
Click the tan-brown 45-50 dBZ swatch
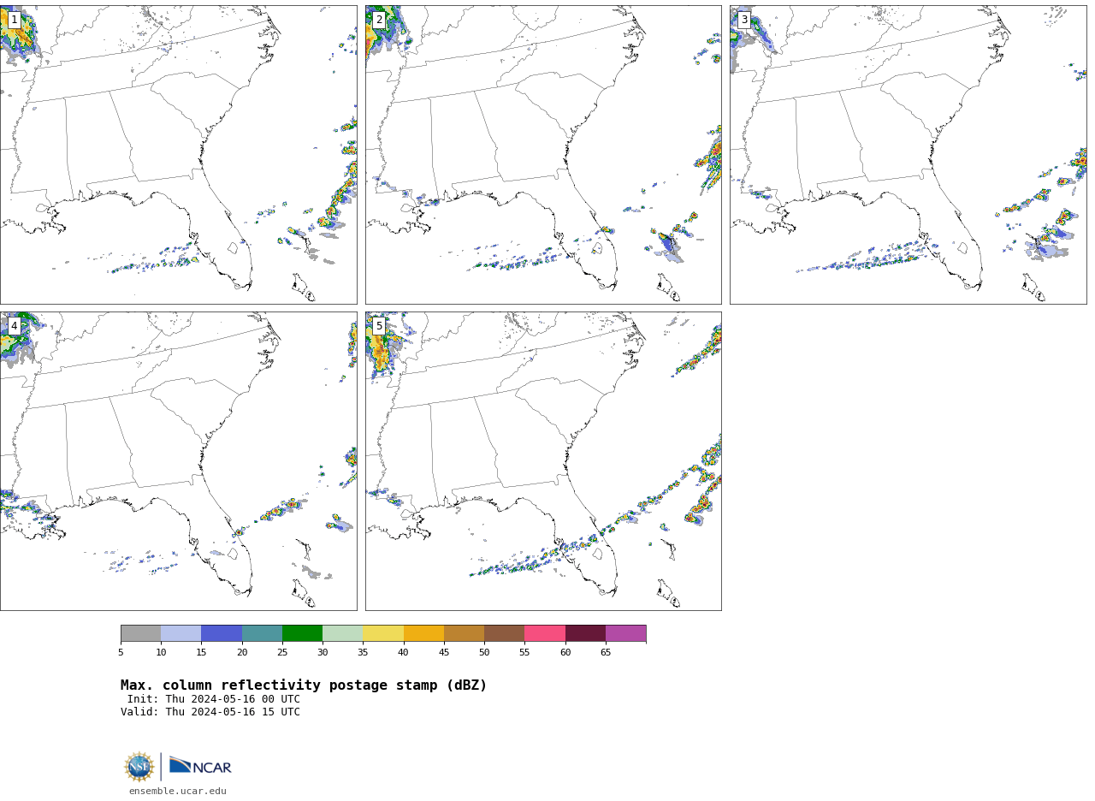point(464,633)
